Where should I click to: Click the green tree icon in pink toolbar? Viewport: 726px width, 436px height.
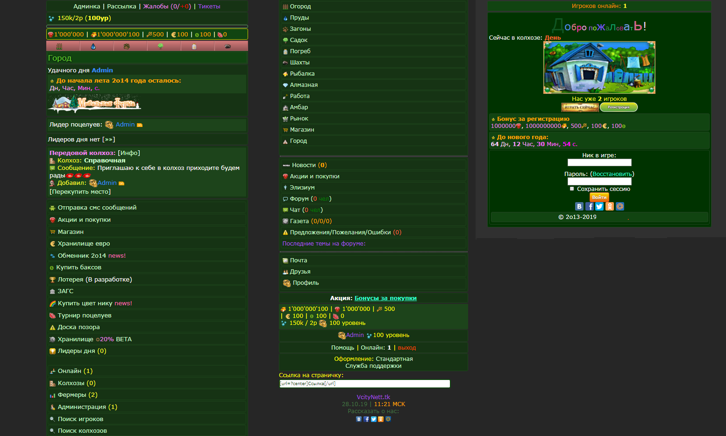point(160,46)
